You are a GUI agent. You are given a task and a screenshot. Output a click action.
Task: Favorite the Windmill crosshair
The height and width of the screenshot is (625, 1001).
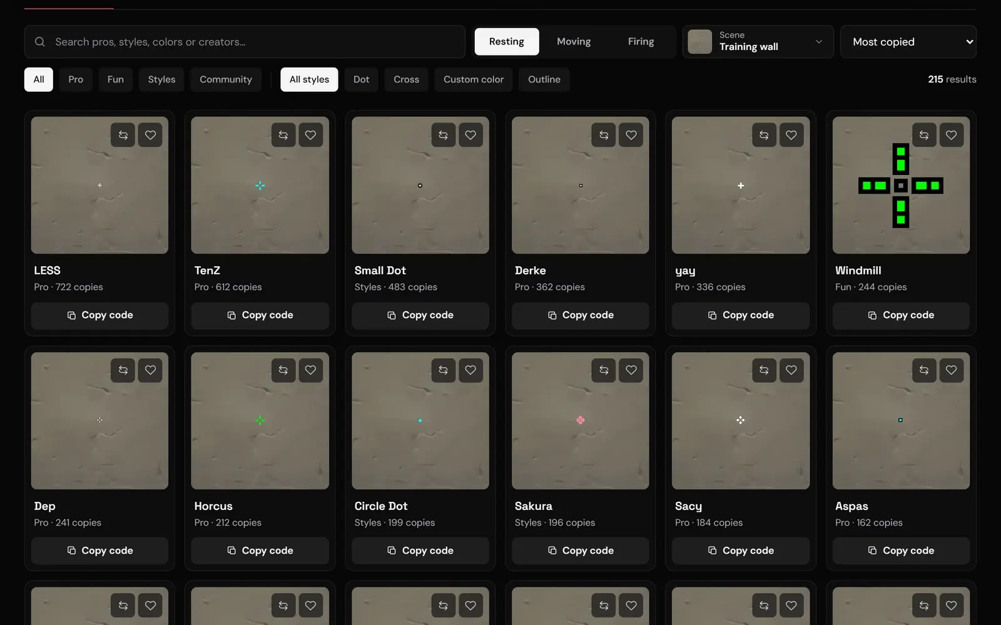952,135
